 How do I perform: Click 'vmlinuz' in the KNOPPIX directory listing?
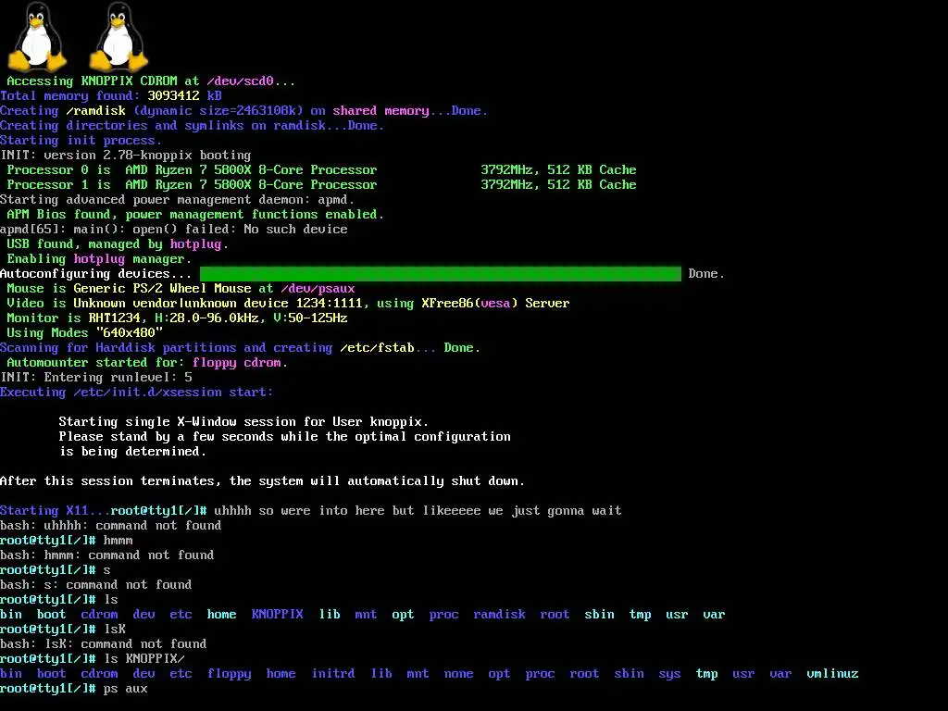pyautogui.click(x=832, y=674)
